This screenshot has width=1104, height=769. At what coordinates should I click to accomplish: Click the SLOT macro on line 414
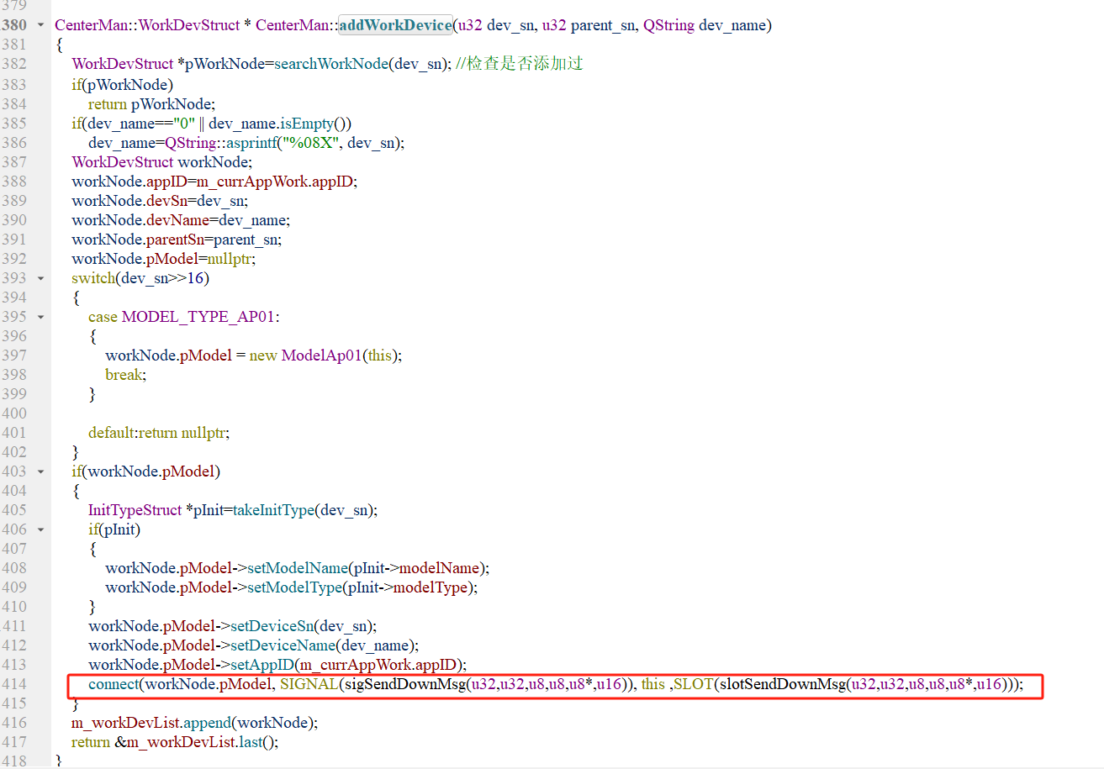click(693, 684)
